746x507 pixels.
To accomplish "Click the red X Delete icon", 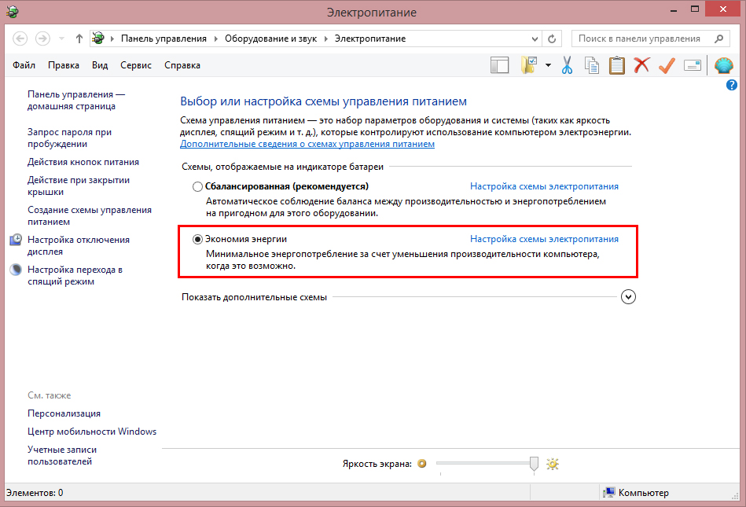I will coord(642,65).
